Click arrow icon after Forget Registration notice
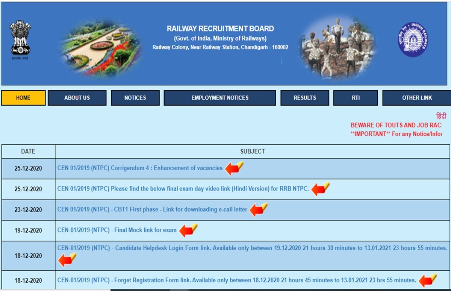 (427, 280)
